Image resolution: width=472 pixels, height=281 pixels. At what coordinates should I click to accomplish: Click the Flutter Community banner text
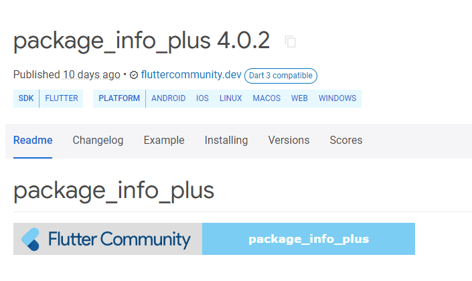point(119,240)
